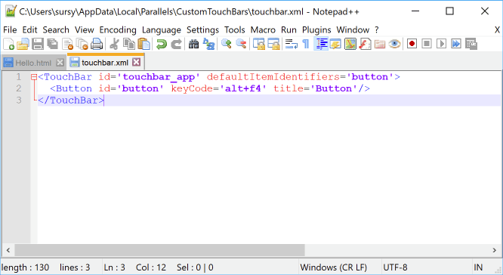Open the Settings menu
The width and height of the screenshot is (503, 275).
202,30
